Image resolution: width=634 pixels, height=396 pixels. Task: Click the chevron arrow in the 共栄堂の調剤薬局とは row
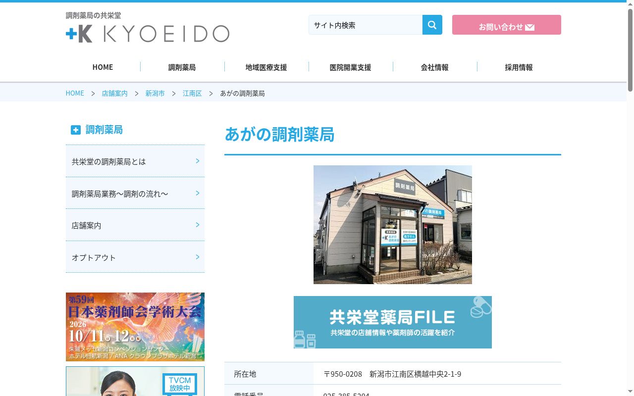(198, 161)
